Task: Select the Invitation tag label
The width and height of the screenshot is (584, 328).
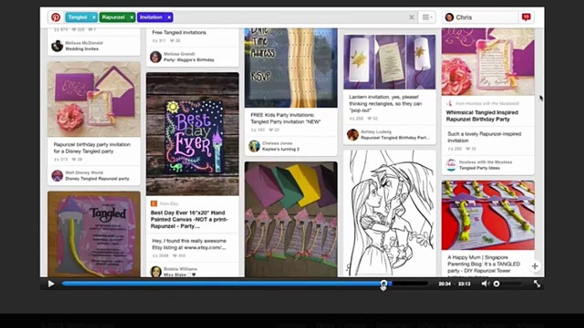Action: [x=151, y=17]
